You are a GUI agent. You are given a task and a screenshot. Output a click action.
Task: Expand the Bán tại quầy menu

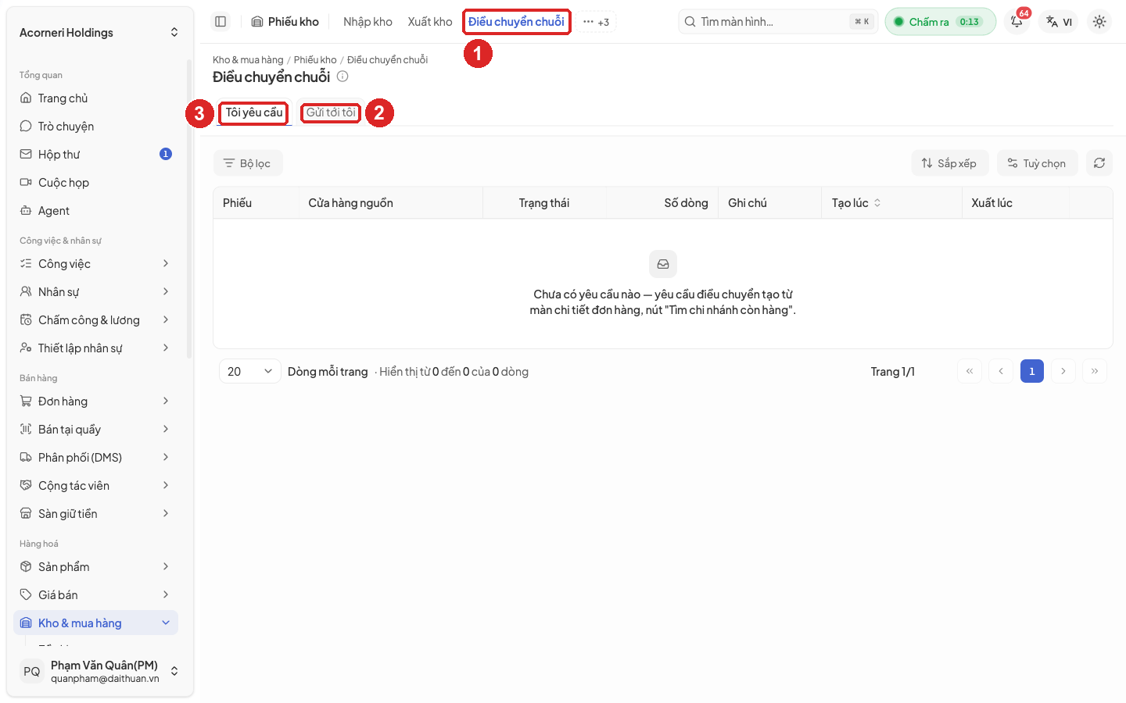96,430
